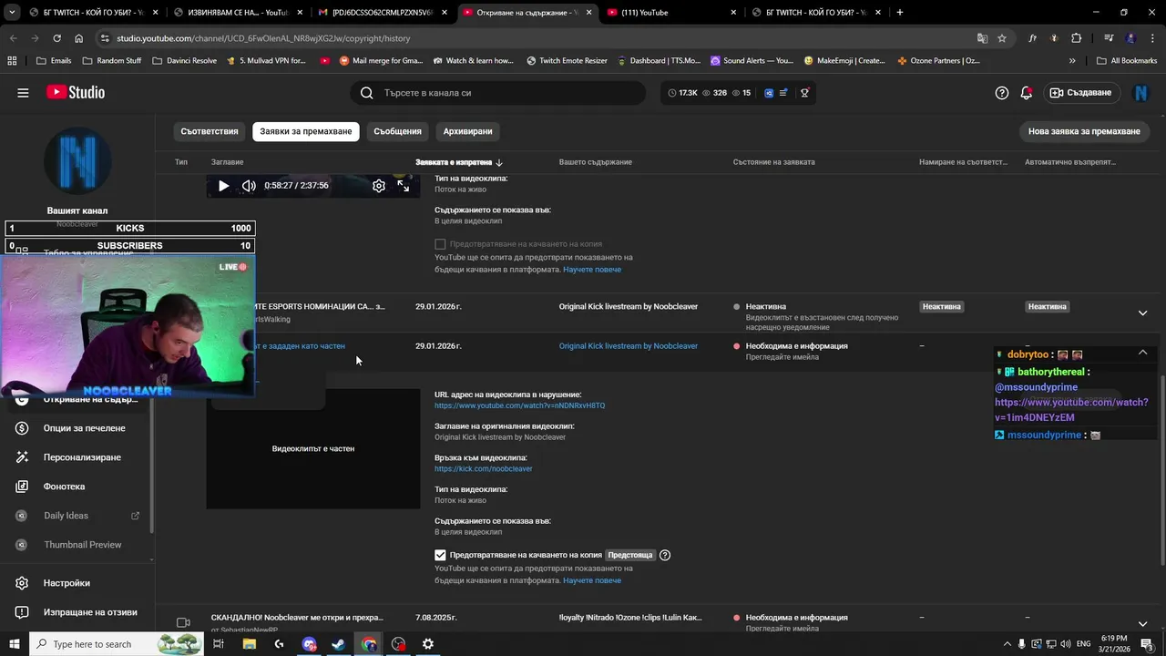Open the Chrome apps grid in bookmarks bar

[x=12, y=61]
